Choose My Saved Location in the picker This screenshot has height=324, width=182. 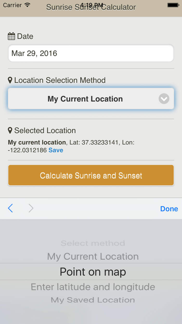tap(93, 300)
